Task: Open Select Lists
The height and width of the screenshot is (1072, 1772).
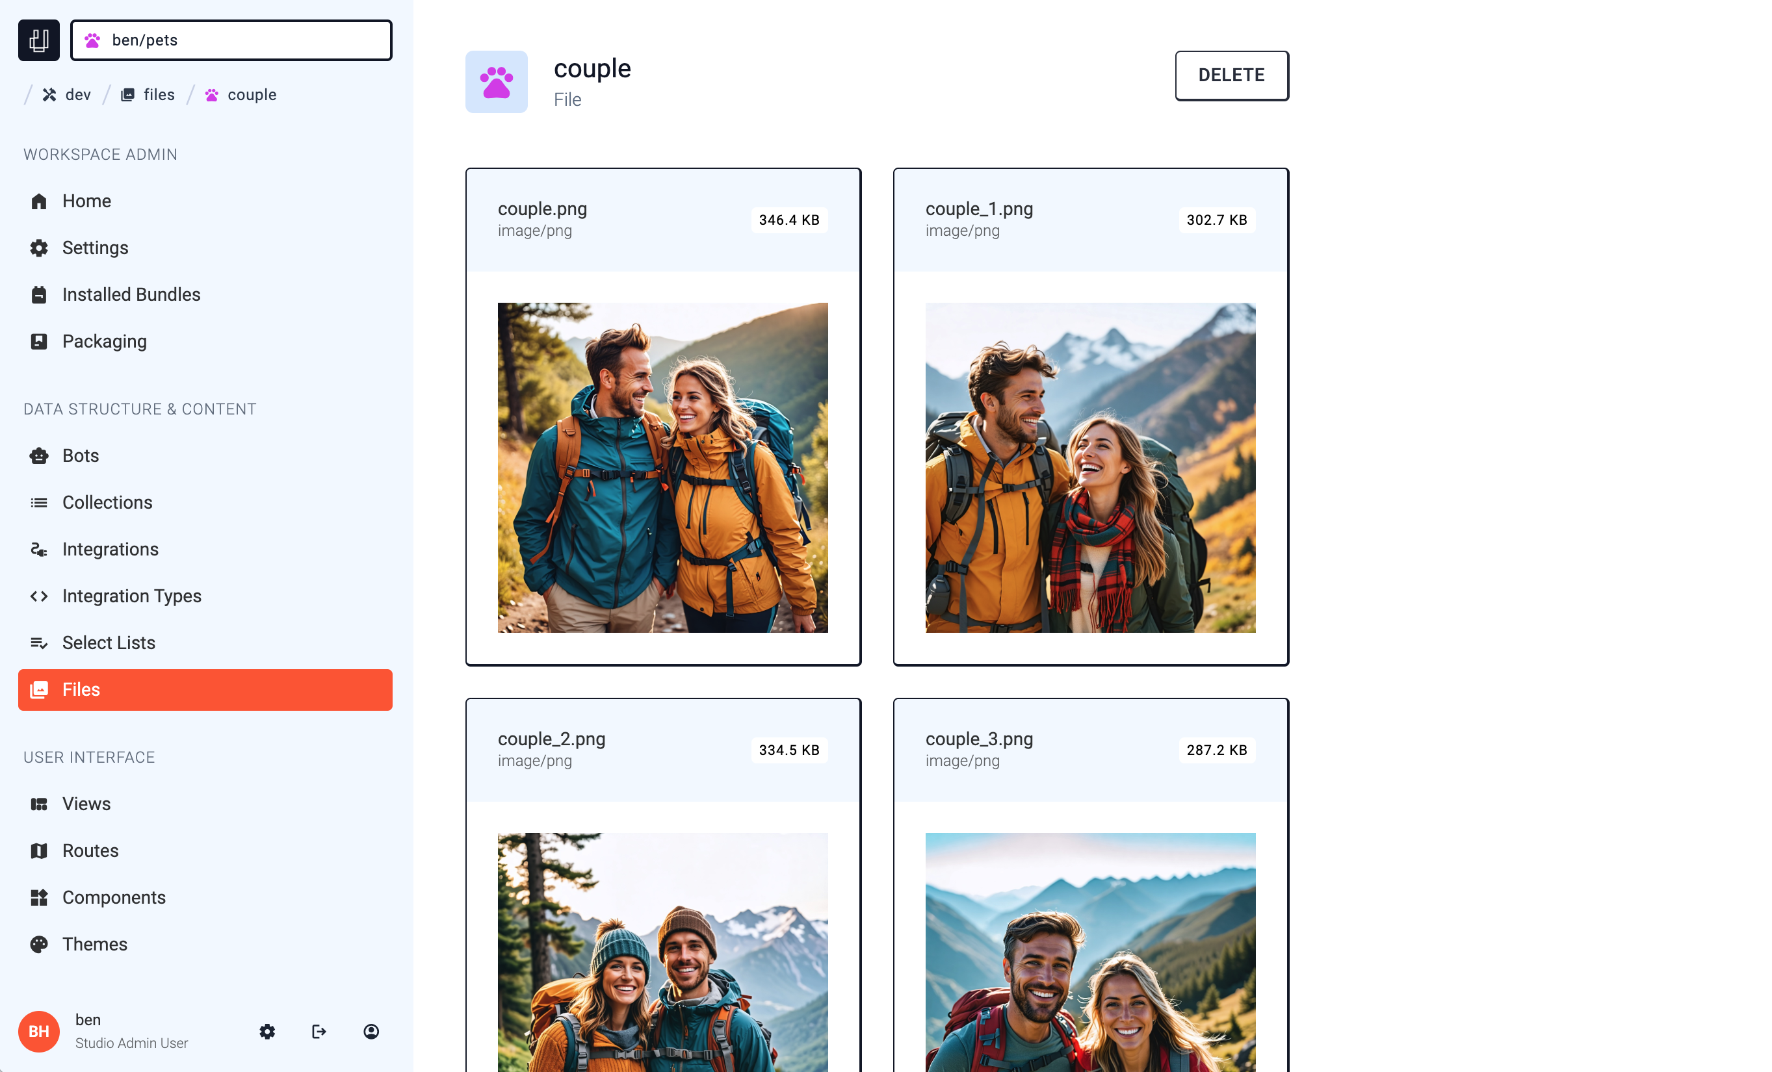Action: click(205, 643)
